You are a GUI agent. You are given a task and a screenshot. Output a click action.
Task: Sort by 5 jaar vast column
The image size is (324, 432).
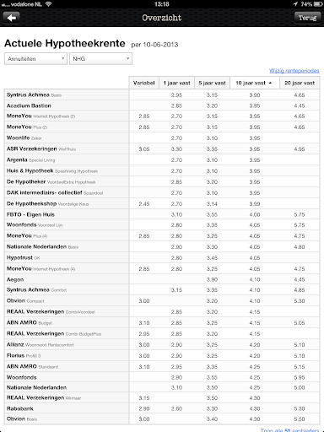point(212,83)
